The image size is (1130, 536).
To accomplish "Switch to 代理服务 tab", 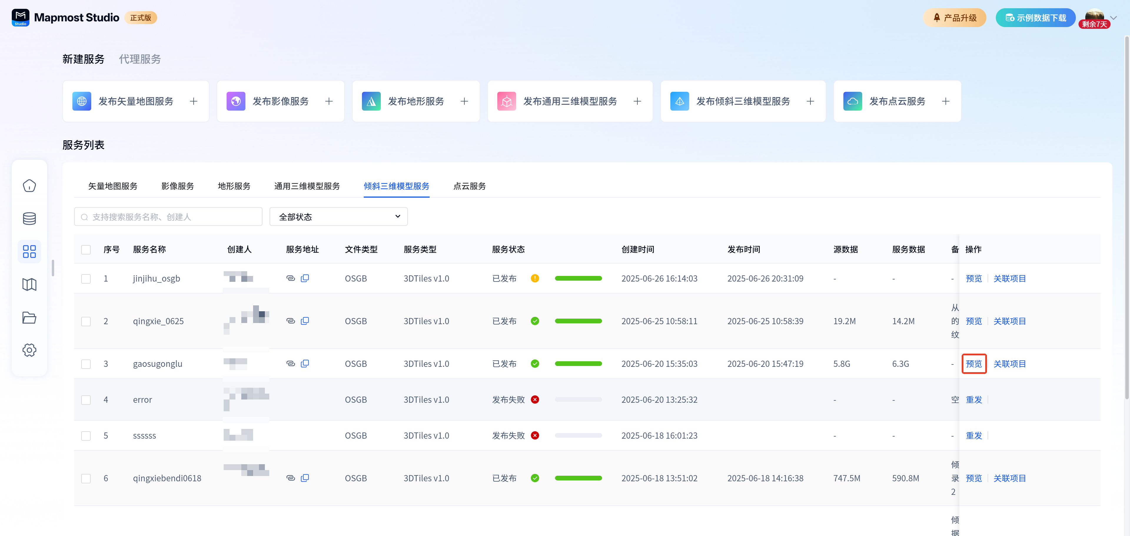I will (140, 59).
